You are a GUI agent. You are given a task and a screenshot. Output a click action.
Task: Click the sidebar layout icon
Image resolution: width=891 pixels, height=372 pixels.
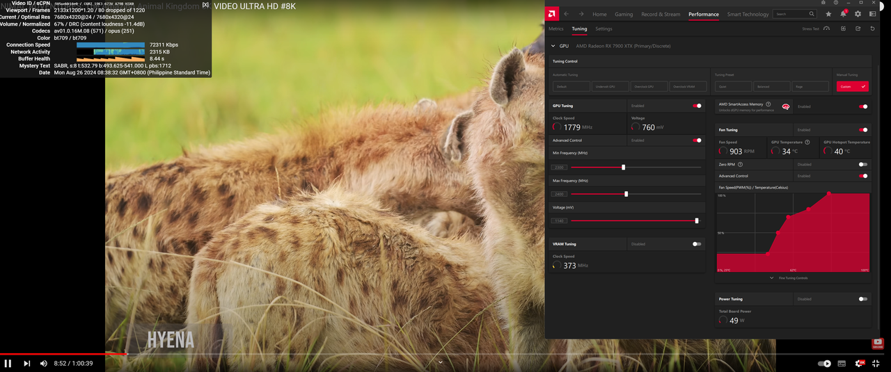pos(872,14)
